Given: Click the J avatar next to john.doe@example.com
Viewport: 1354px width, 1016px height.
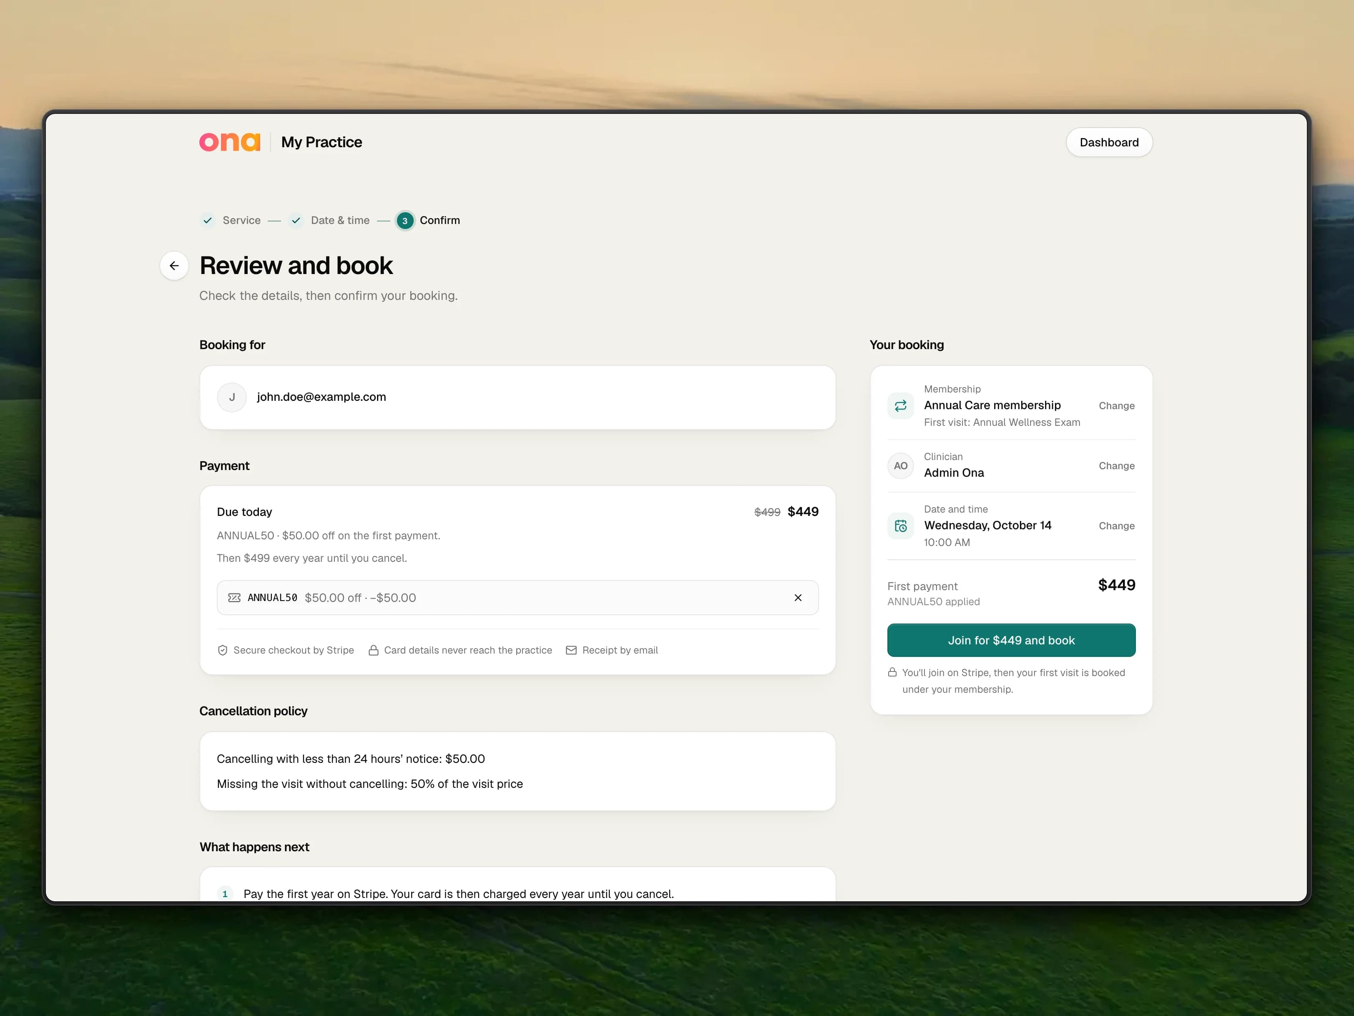Looking at the screenshot, I should pyautogui.click(x=232, y=397).
